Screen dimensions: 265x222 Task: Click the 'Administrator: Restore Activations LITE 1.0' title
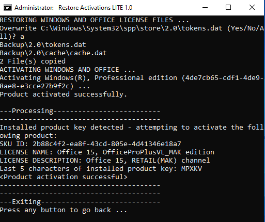[x=73, y=8]
